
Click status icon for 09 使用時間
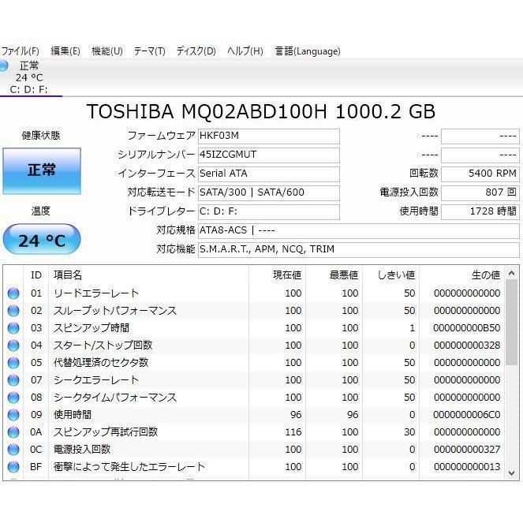pos(13,415)
